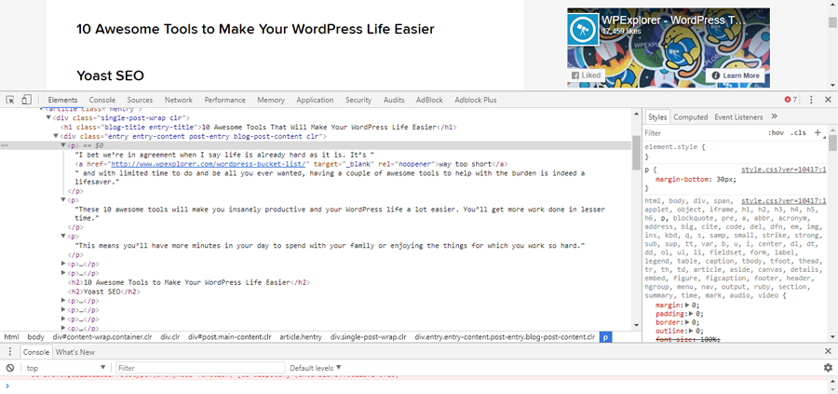Screen dimensions: 838x394
Task: Open the Memory tab
Action: (271, 100)
